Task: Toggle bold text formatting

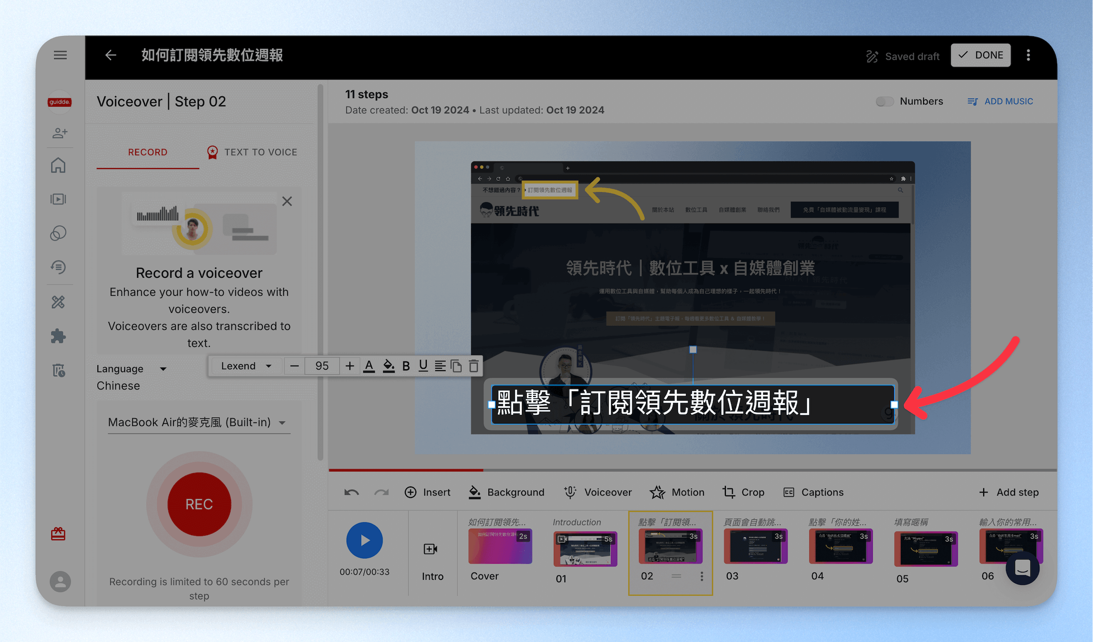Action: [406, 366]
